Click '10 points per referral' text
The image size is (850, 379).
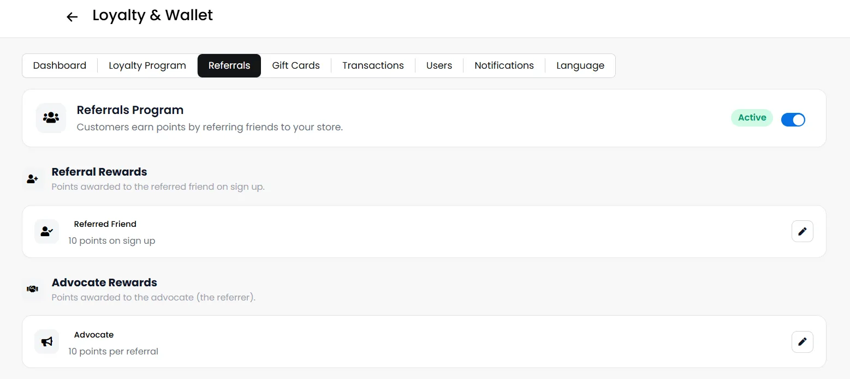(113, 351)
